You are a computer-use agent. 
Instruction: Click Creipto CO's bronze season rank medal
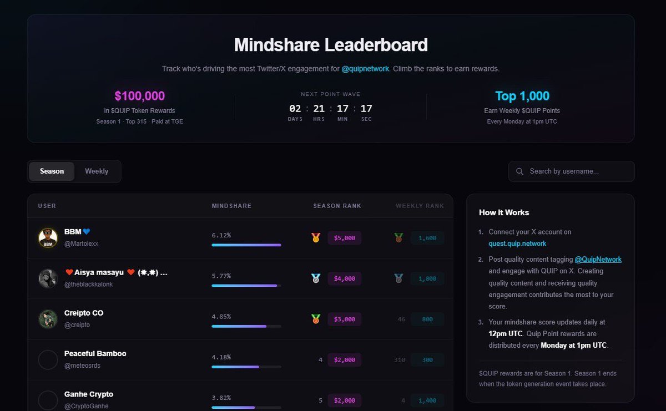[316, 319]
